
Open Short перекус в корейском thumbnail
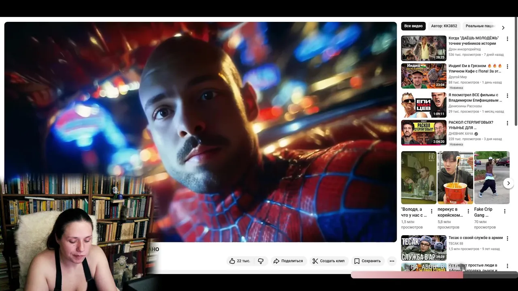click(x=455, y=177)
